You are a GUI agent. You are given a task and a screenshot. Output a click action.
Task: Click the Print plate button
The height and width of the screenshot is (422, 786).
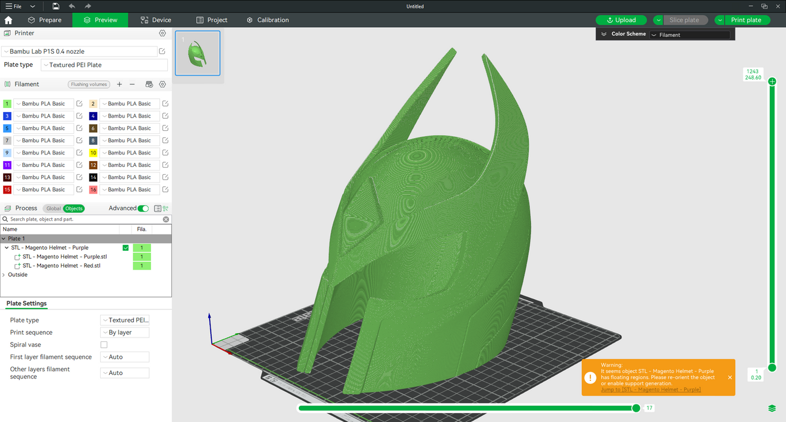click(746, 20)
